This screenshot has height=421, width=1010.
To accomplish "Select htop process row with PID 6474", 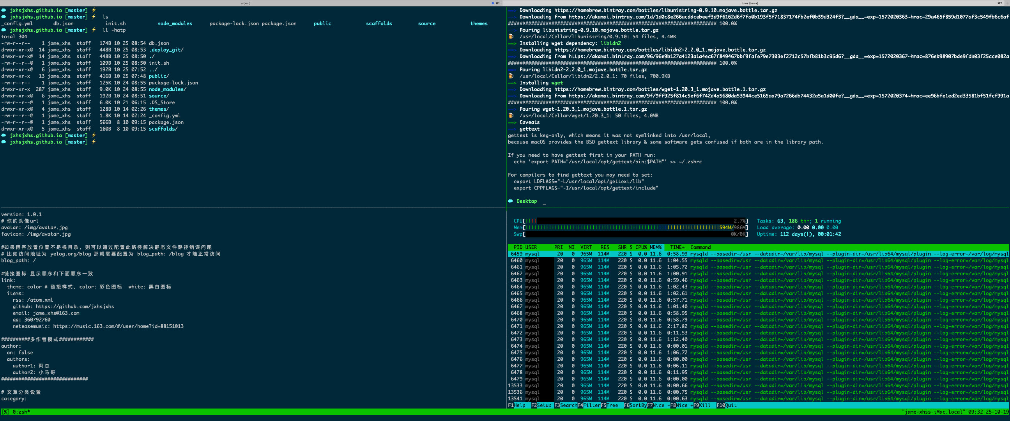I will (758, 346).
